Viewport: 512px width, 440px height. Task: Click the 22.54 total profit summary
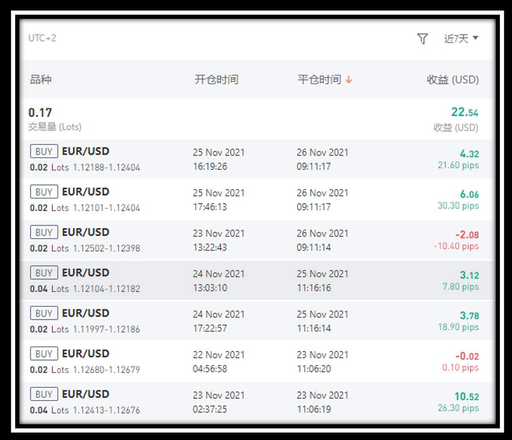[x=465, y=113]
